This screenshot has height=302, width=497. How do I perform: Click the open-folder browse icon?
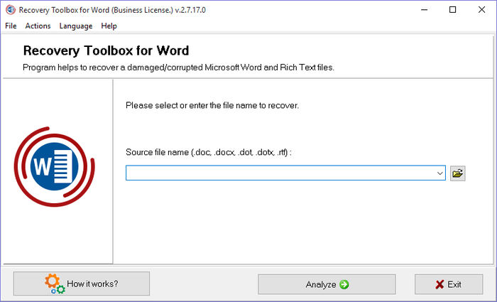coord(458,173)
